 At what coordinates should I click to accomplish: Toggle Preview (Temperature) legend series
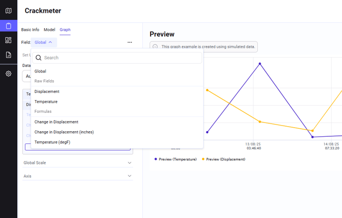click(x=176, y=159)
